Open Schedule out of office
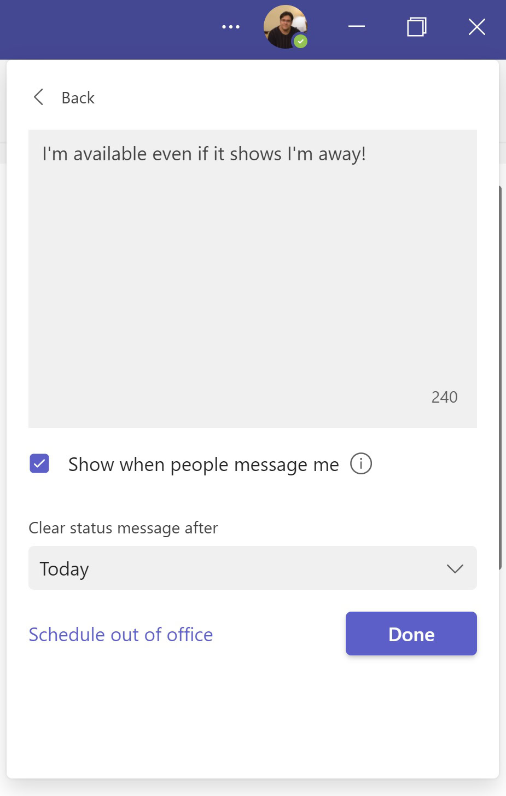 coord(121,635)
